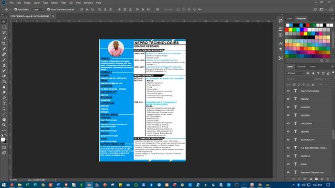Select the Path Selection tool
This screenshot has width=335, height=188.
click(4, 109)
